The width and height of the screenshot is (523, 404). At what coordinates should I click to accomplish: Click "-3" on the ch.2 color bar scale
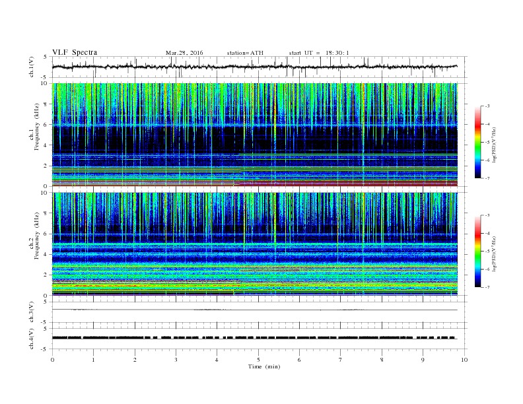(x=487, y=215)
